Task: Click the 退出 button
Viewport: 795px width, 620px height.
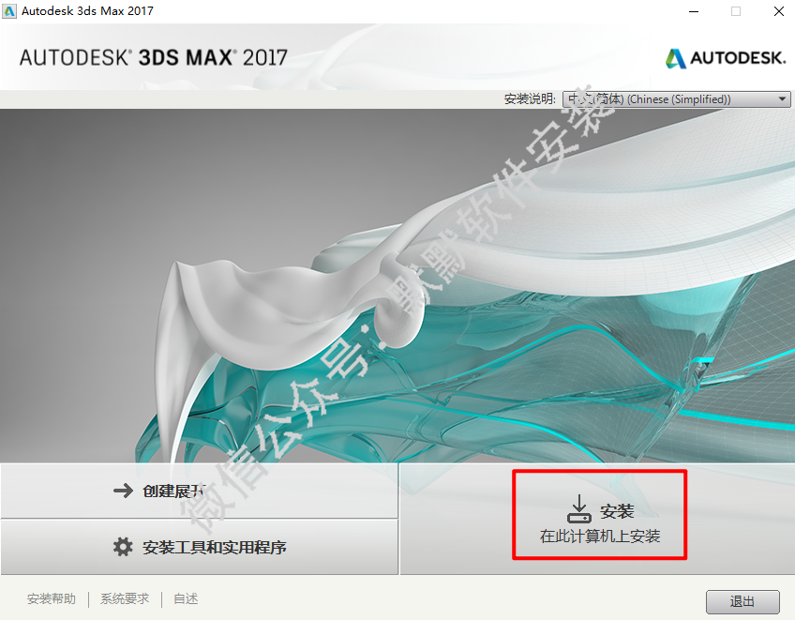Action: 742,602
